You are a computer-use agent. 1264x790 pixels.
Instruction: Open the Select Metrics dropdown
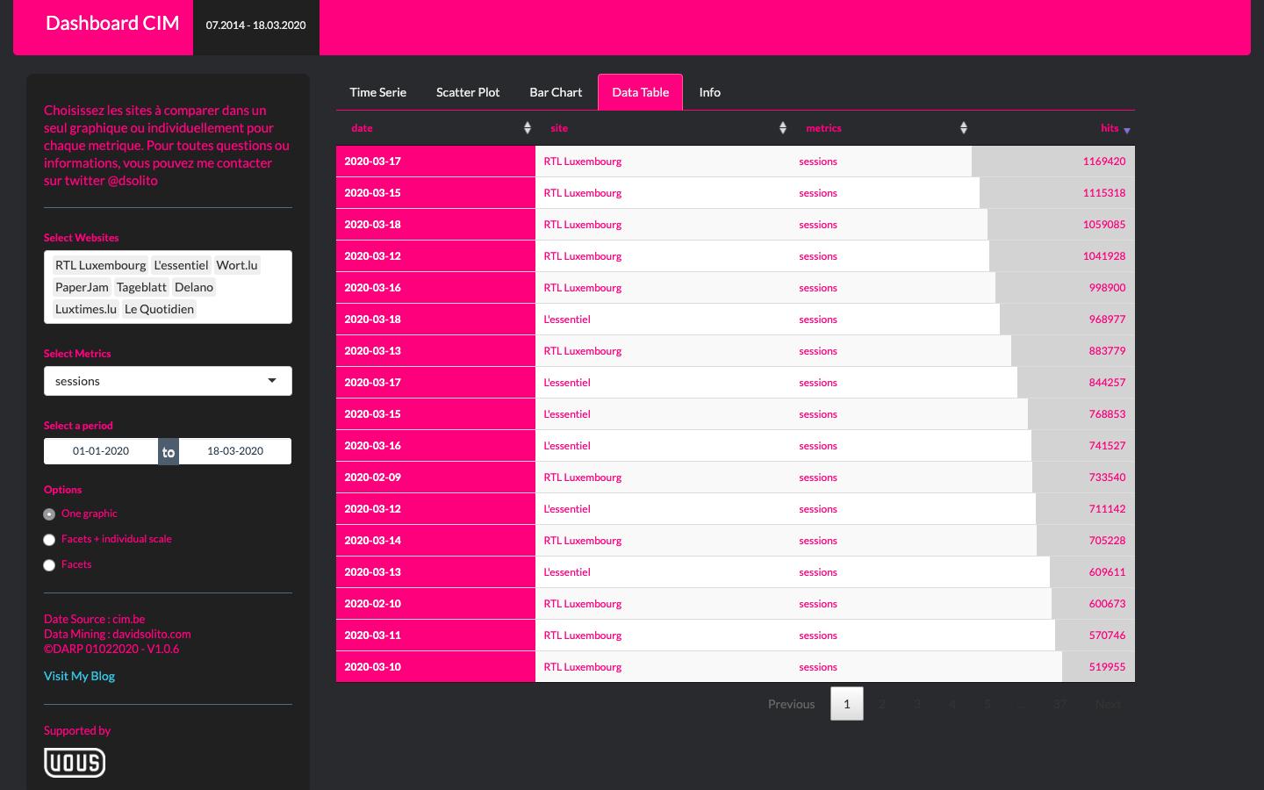click(x=168, y=381)
